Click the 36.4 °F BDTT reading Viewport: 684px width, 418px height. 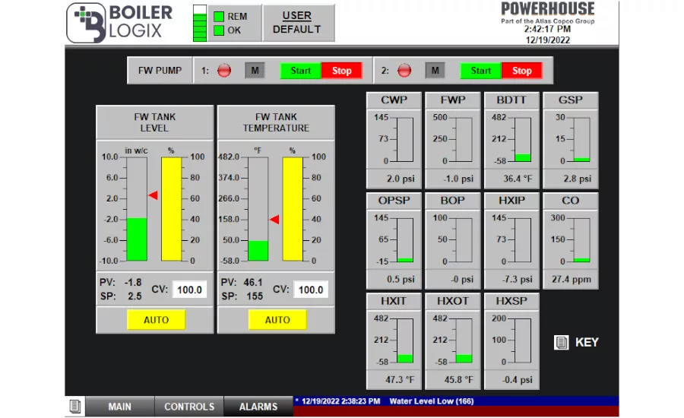tap(518, 179)
